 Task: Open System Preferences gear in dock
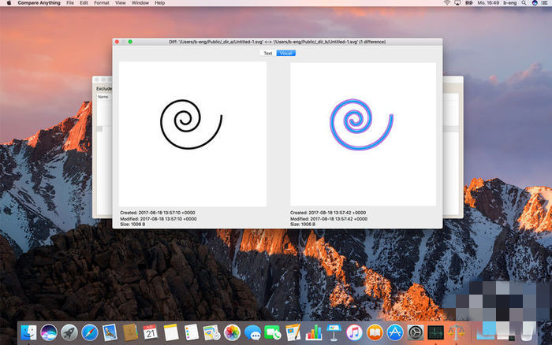click(416, 332)
